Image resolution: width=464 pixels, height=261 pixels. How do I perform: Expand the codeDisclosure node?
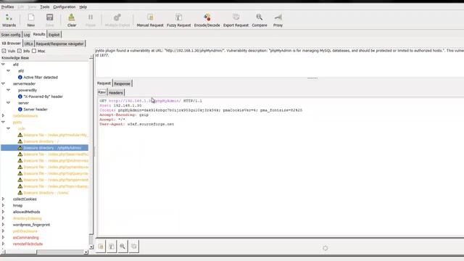point(3,116)
